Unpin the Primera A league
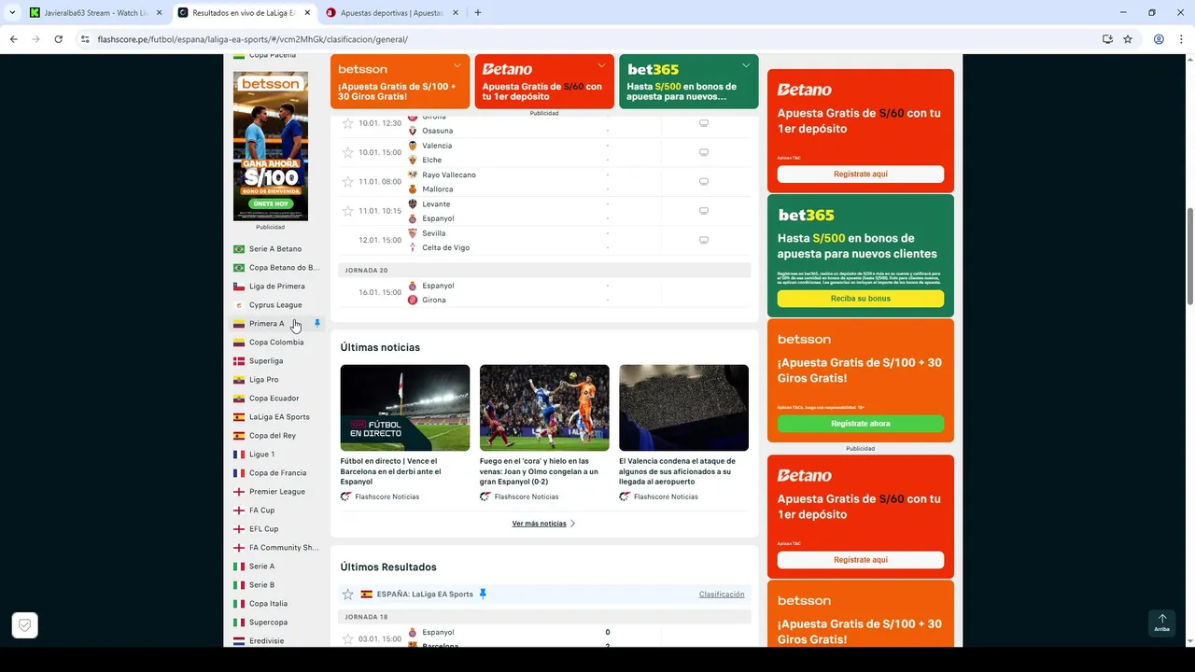The image size is (1195, 672). point(317,324)
